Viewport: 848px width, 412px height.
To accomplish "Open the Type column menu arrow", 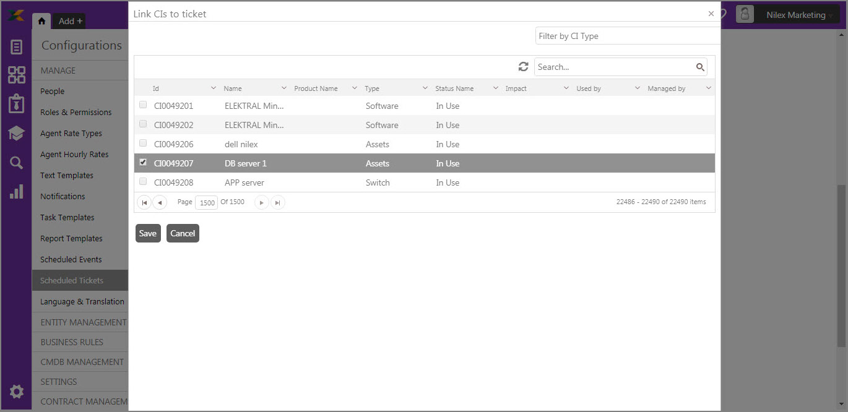I will [x=425, y=88].
